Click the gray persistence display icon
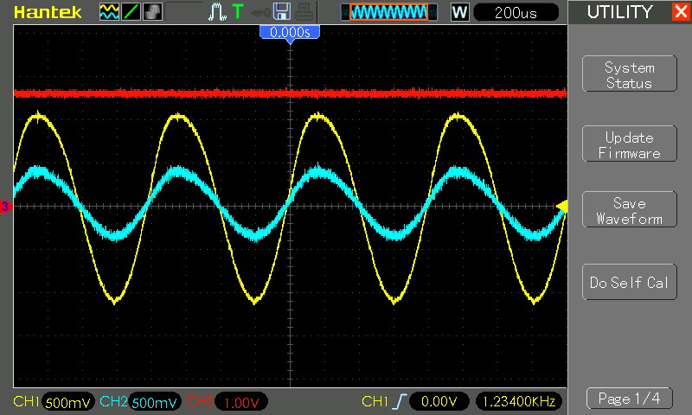Image resolution: width=692 pixels, height=415 pixels. pyautogui.click(x=153, y=12)
